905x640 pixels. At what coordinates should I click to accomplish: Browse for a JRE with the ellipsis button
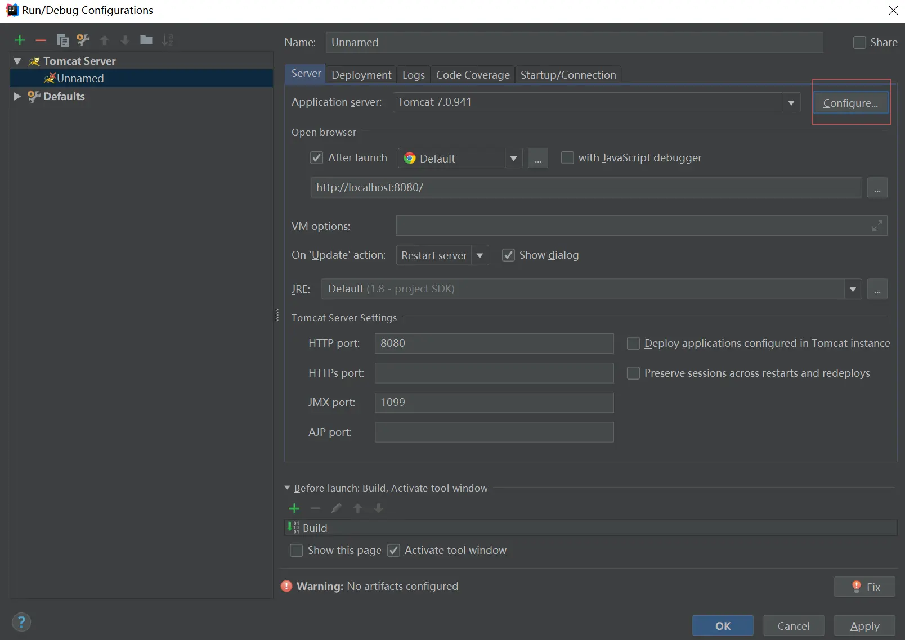pos(877,289)
